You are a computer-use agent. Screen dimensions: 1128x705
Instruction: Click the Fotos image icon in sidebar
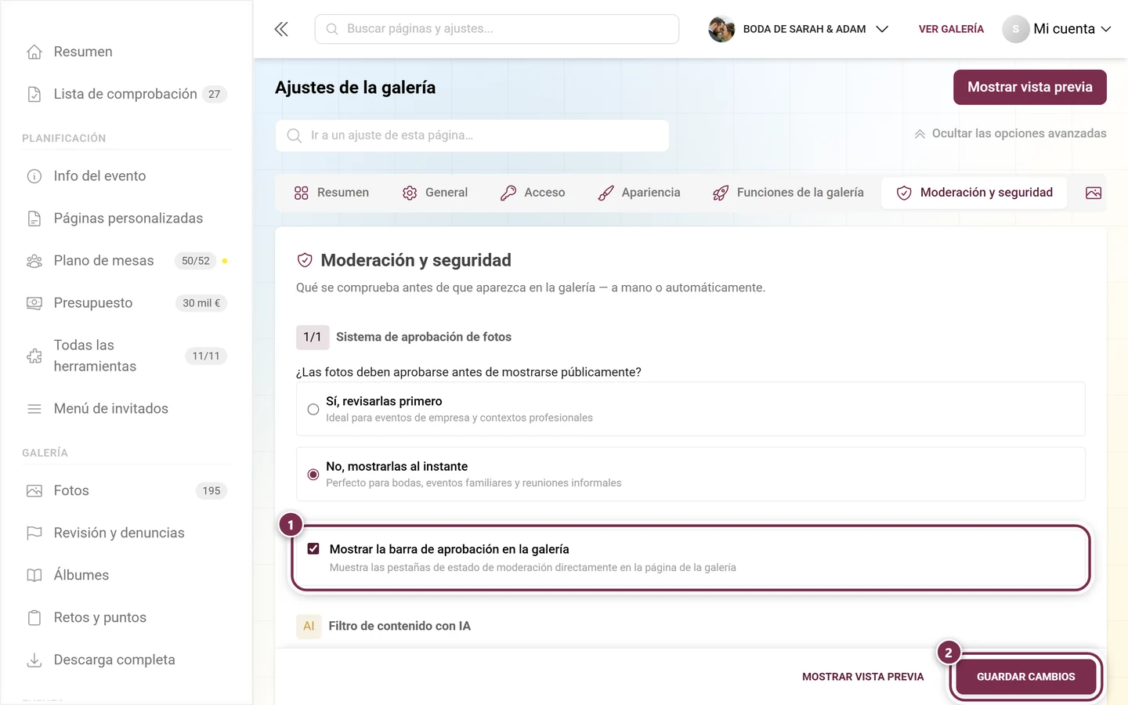pos(34,491)
